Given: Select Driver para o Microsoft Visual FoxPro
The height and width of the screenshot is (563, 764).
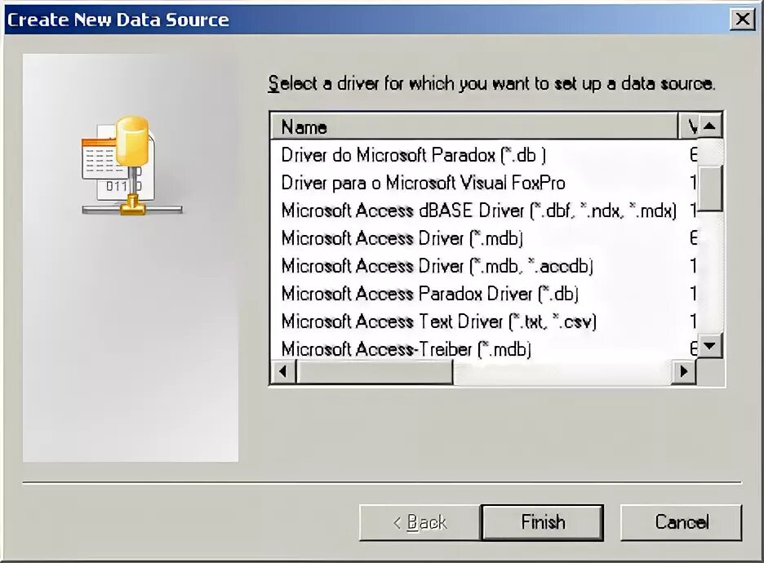Looking at the screenshot, I should coord(484,183).
